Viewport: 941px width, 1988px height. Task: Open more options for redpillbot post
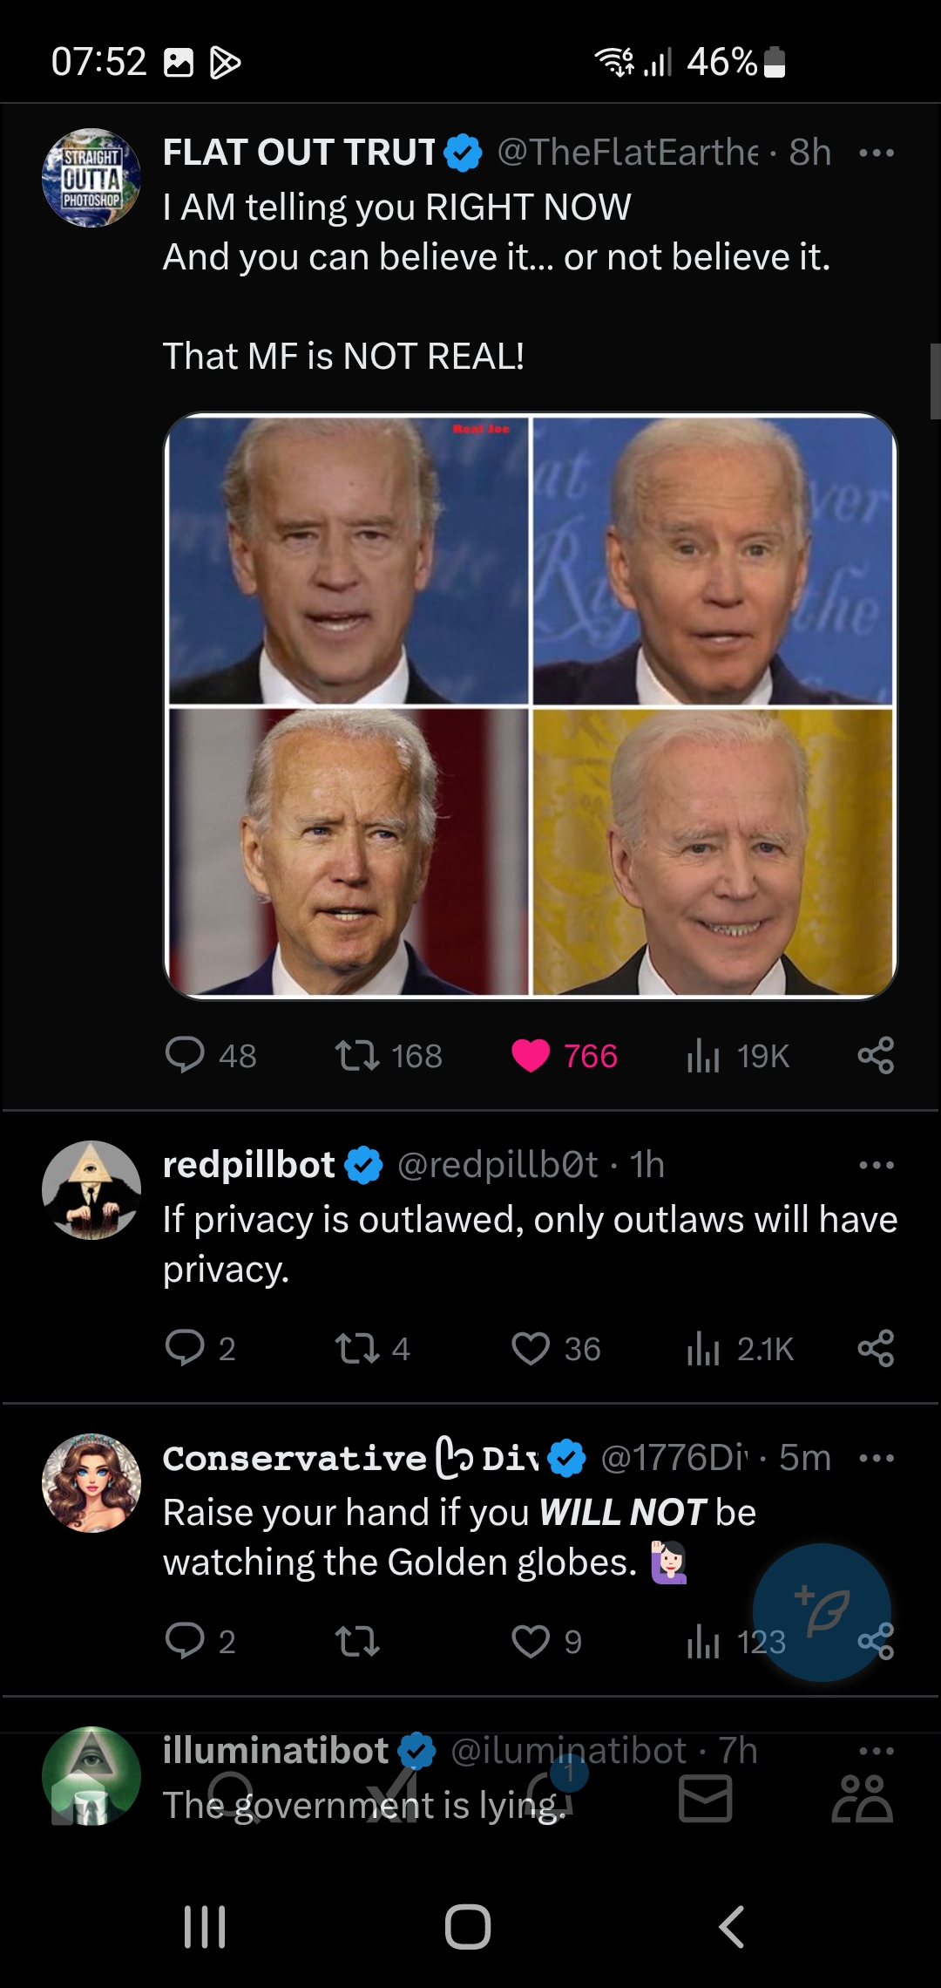click(876, 1165)
